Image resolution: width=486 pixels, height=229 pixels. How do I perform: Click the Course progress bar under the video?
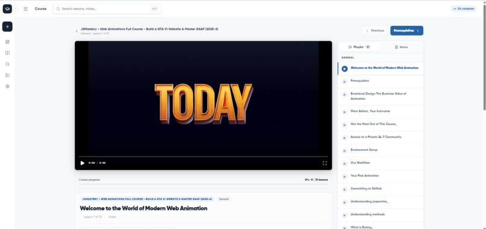coord(203,184)
